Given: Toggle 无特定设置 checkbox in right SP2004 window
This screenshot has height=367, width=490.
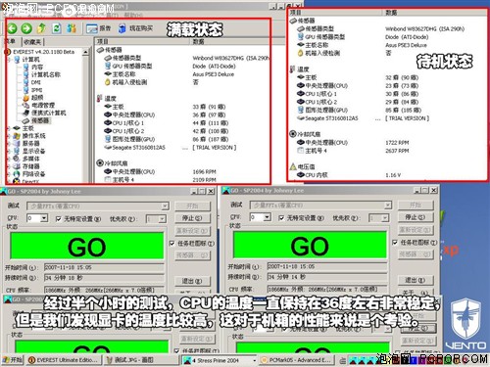Looking at the screenshot, I should click(281, 217).
